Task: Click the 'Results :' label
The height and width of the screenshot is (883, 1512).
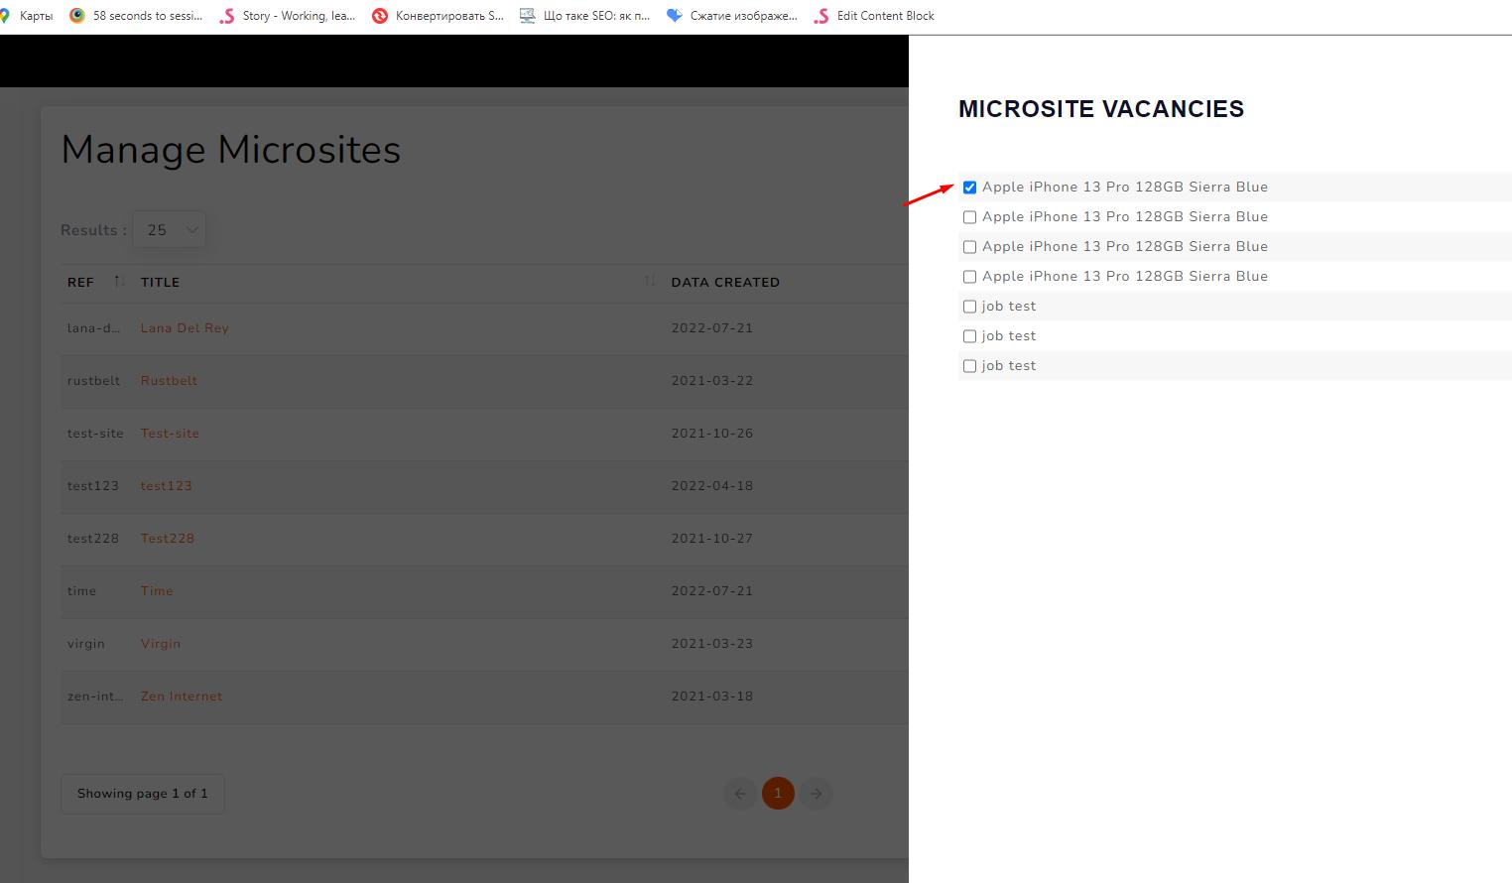Action: [93, 230]
